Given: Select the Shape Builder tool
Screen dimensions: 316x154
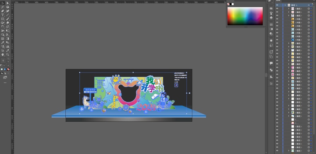Looking at the screenshot, I should pyautogui.click(x=2, y=35).
